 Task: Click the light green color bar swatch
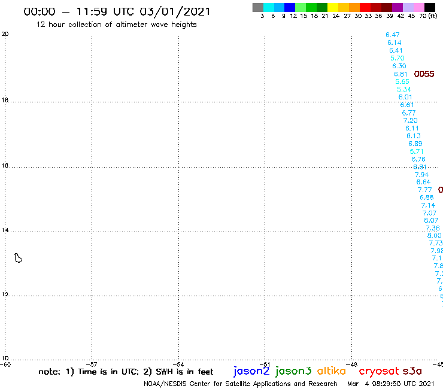point(301,7)
